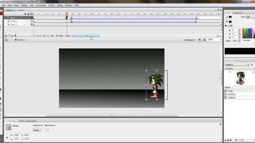Open the Edit menu
This screenshot has height=143, width=255.
coord(4,5)
